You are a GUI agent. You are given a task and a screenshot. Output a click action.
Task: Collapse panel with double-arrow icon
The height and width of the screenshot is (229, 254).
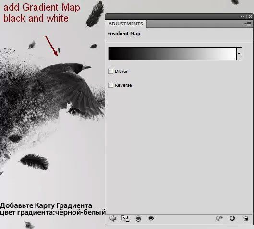pos(242,16)
